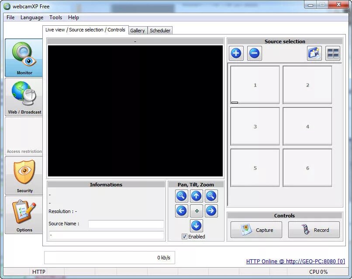Open the Language menu
This screenshot has width=352, height=279.
pos(32,17)
